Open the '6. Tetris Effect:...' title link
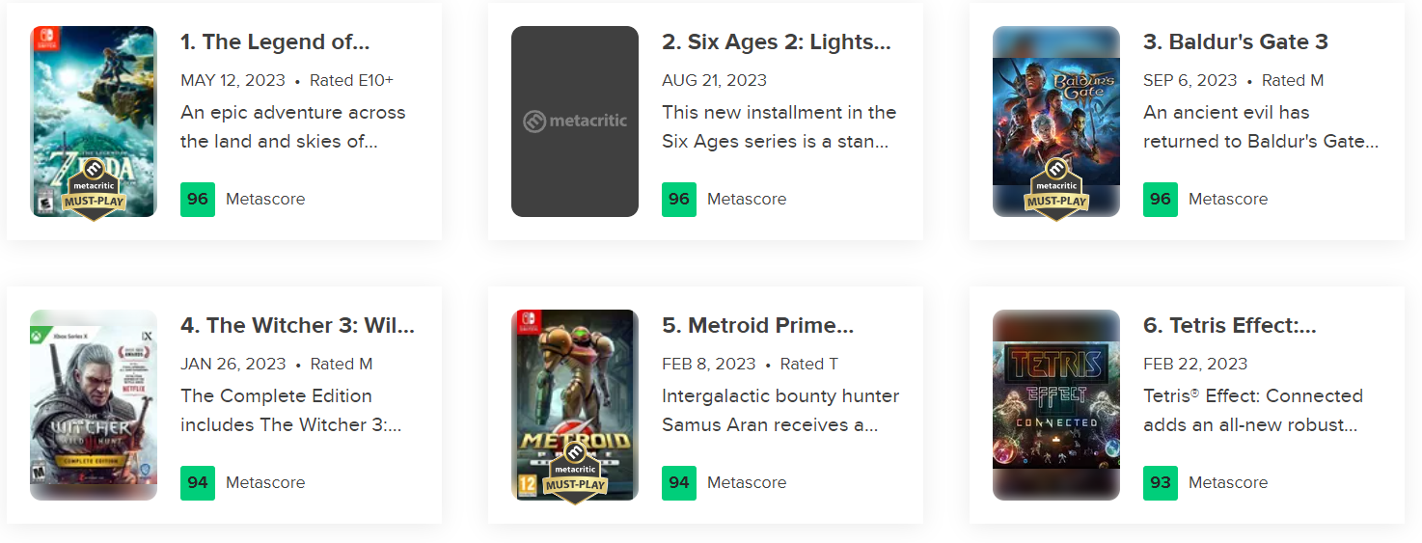The width and height of the screenshot is (1422, 543). click(1230, 326)
